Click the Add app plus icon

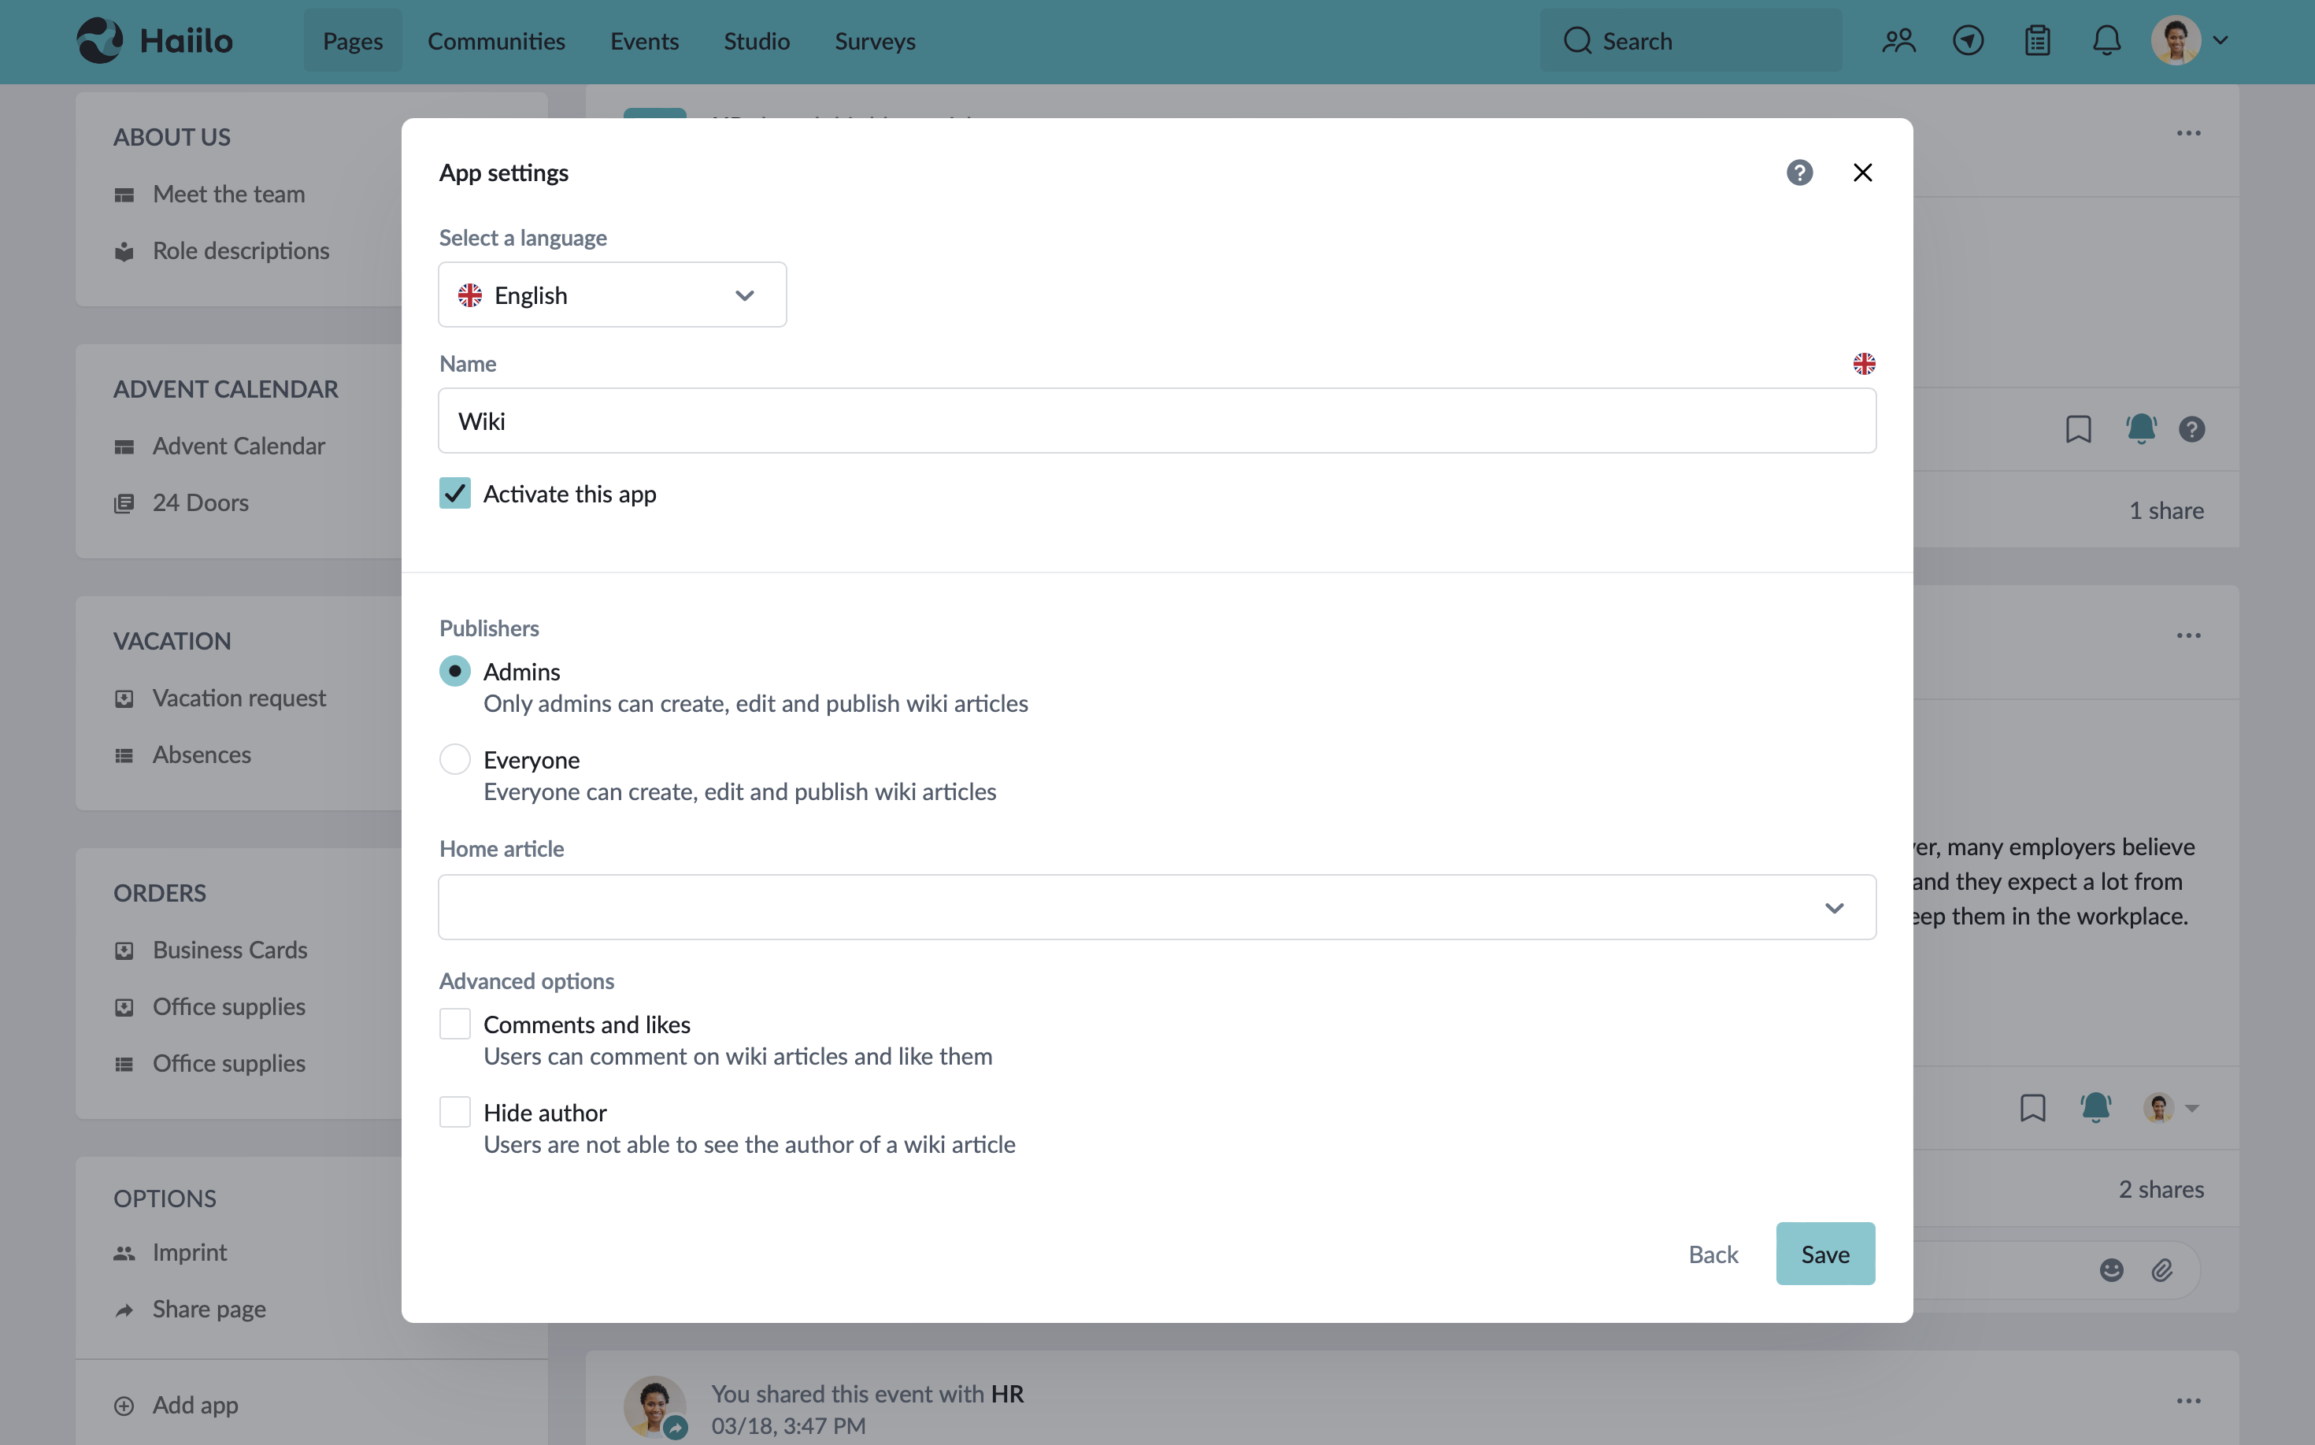point(124,1405)
